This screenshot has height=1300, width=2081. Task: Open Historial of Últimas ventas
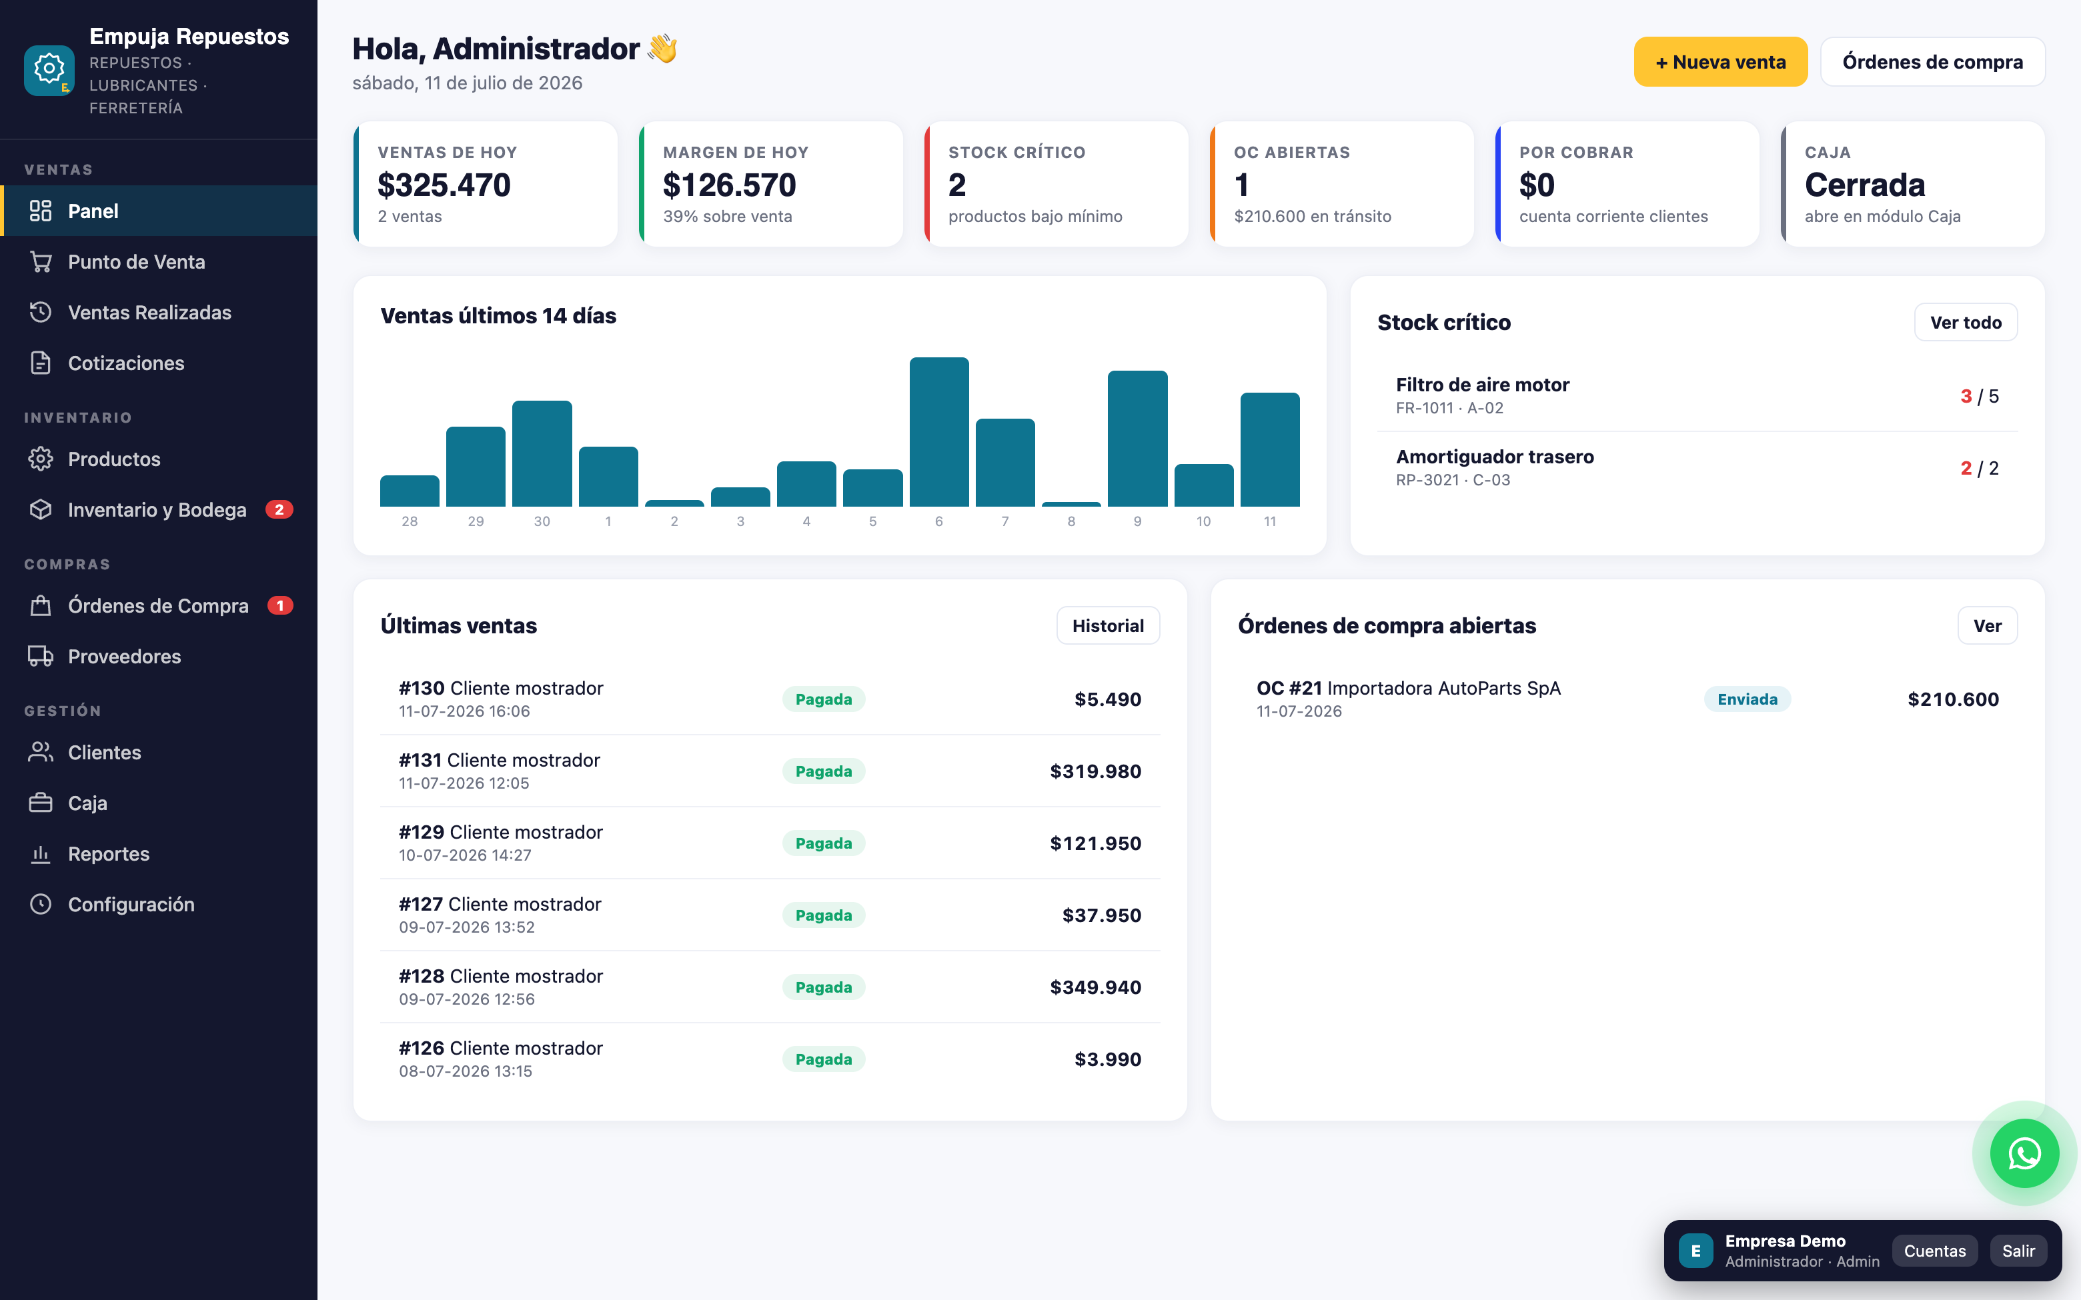[1108, 626]
